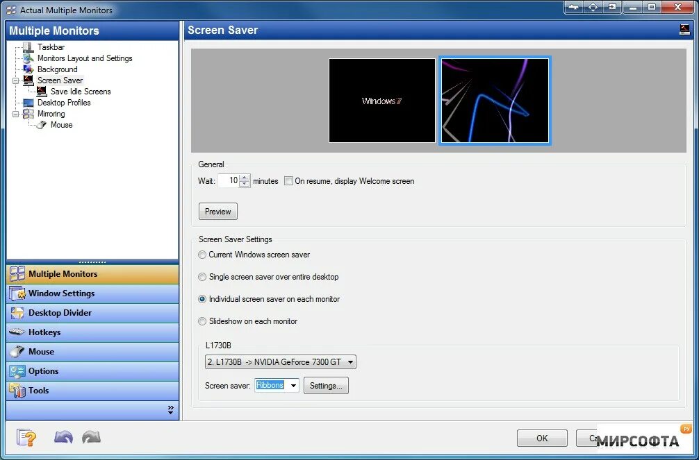Viewport: 699px width, 460px height.
Task: Decrease the Wait minutes with down arrow
Action: pos(245,184)
